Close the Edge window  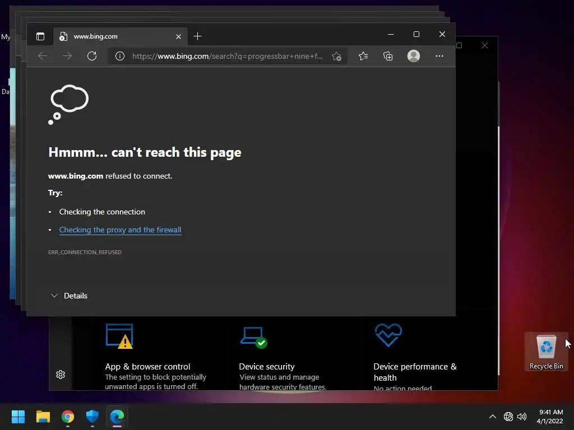442,34
